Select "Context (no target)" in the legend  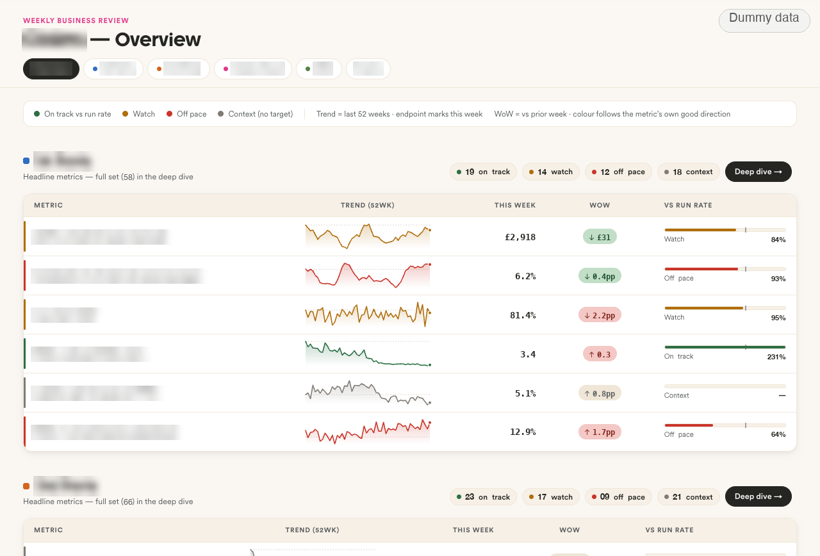click(x=255, y=114)
